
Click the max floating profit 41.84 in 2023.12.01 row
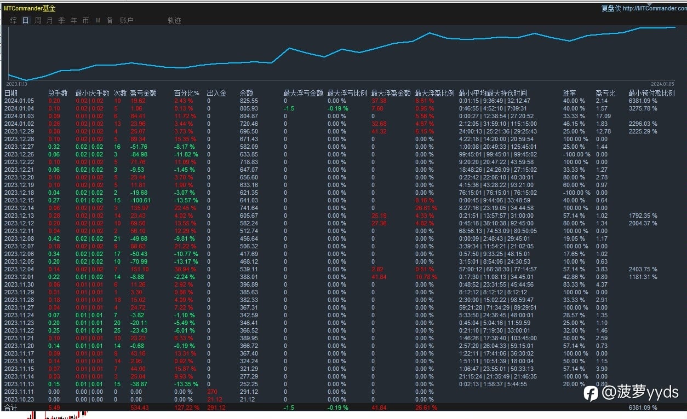pyautogui.click(x=379, y=277)
